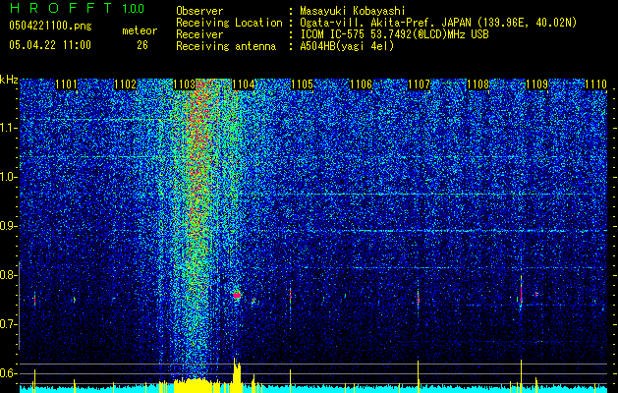
Task: Click the meteor echo streak below 1105
Action: (x=291, y=295)
